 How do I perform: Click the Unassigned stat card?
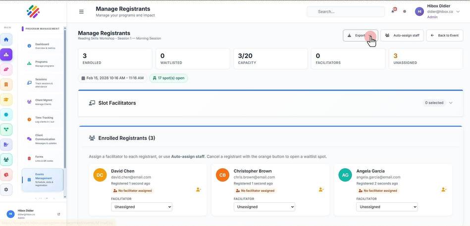click(426, 59)
